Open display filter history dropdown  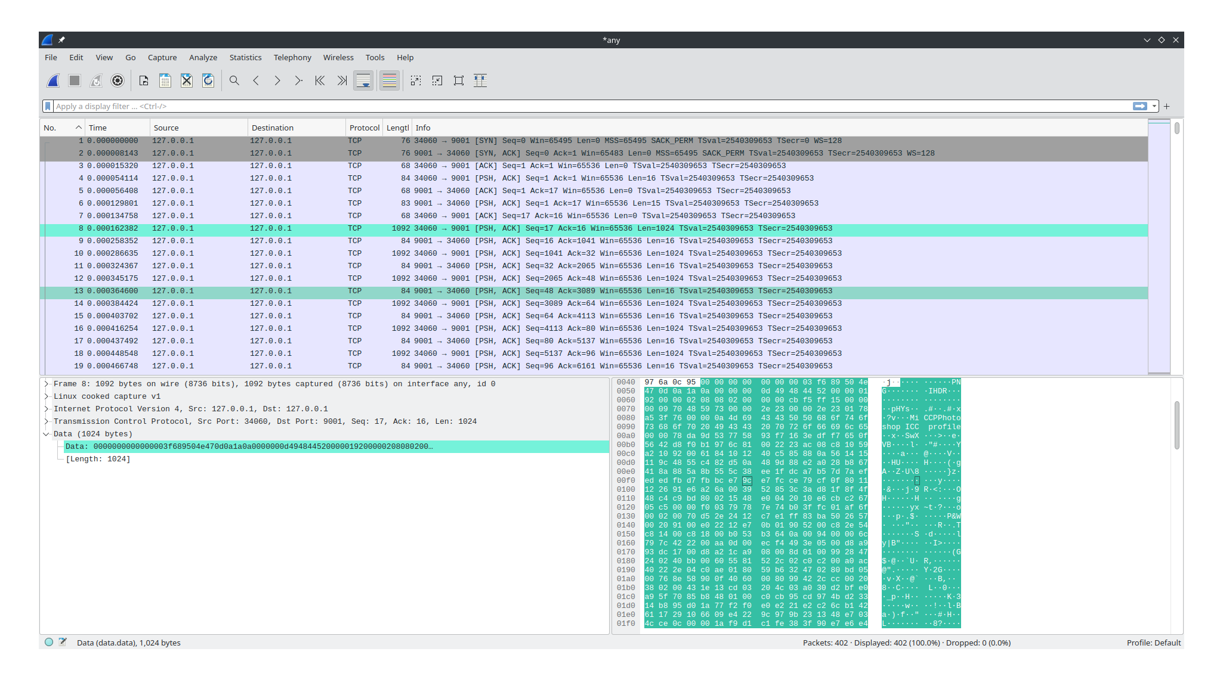pos(1154,106)
